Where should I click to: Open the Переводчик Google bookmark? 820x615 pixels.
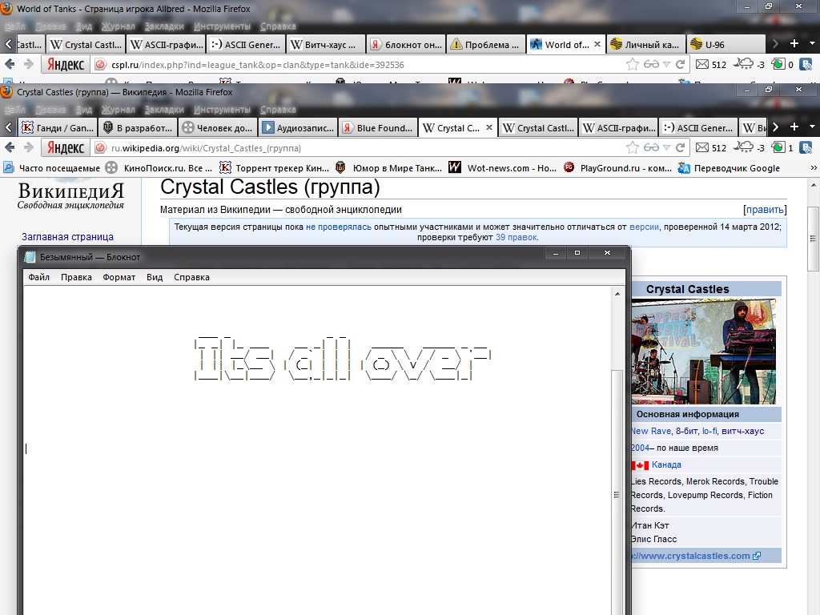tap(729, 168)
